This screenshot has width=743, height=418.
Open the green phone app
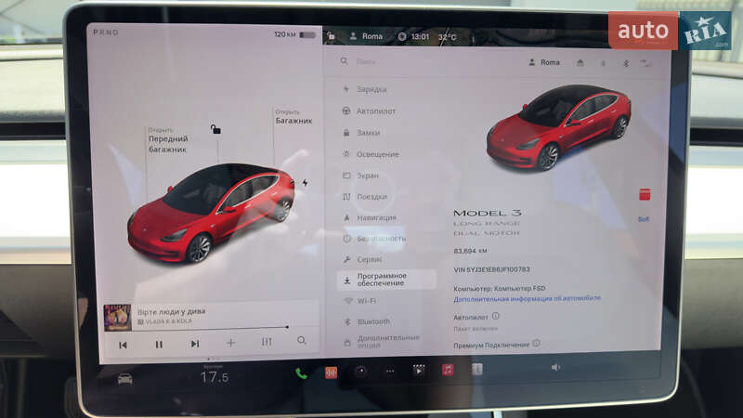coord(301,373)
